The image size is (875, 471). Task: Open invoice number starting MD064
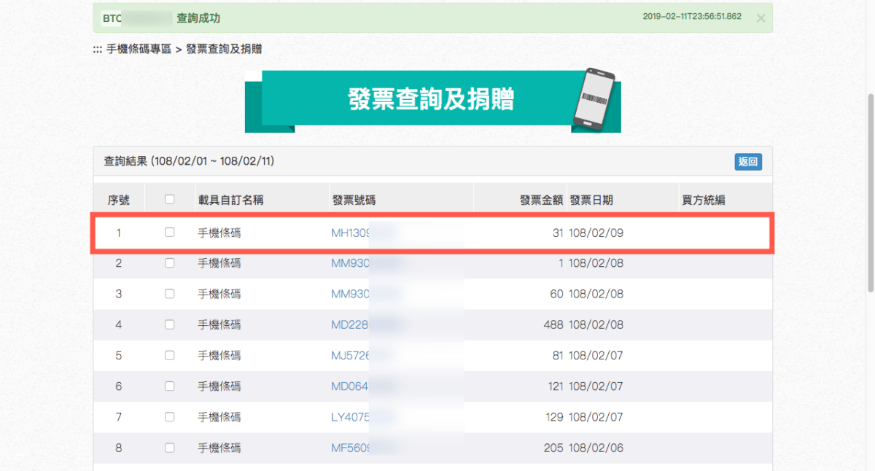tap(364, 386)
